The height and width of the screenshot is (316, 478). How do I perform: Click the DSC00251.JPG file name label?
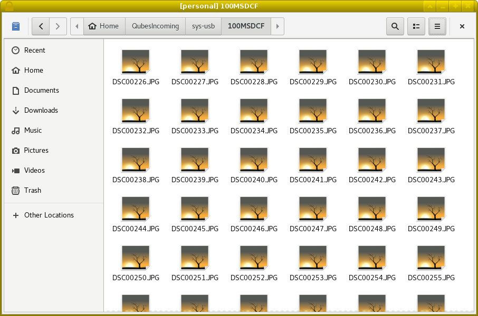[x=195, y=278]
